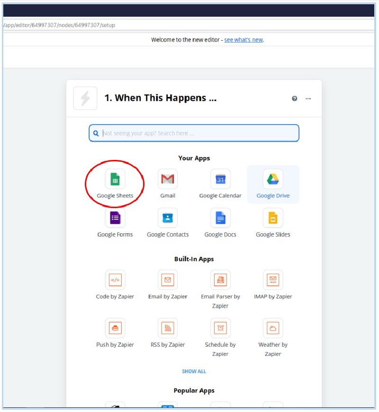The height and width of the screenshot is (412, 379).
Task: Select the Google Slides app icon
Action: 273,218
